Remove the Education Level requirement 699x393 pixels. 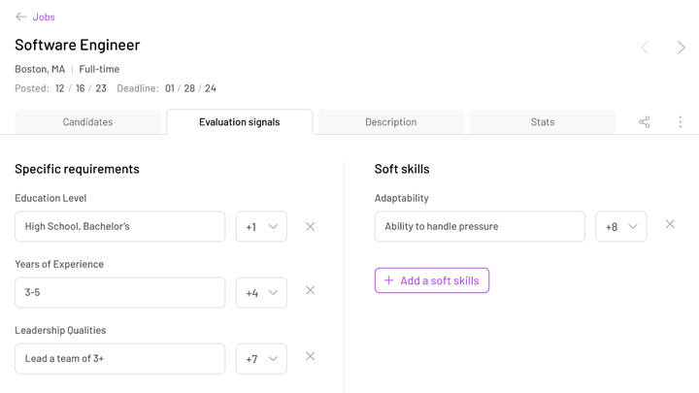pos(311,226)
